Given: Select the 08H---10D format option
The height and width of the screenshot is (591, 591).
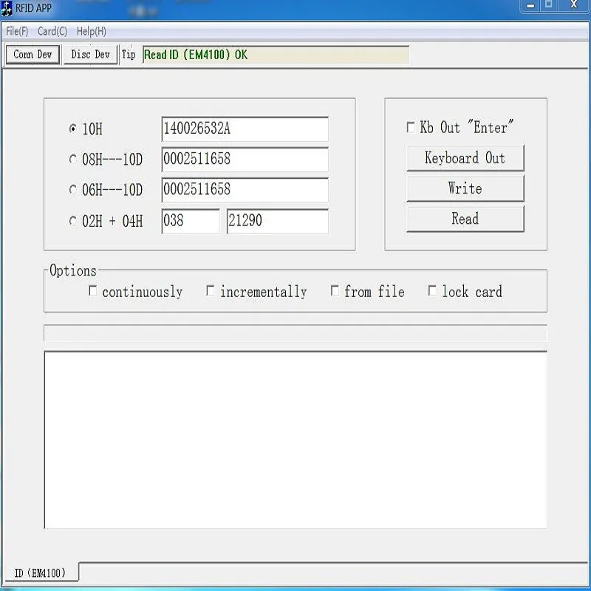Looking at the screenshot, I should pyautogui.click(x=72, y=159).
